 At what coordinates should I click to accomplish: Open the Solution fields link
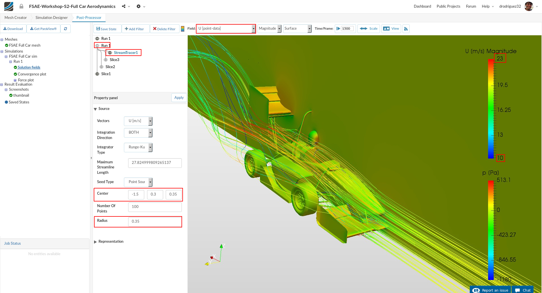pyautogui.click(x=29, y=68)
